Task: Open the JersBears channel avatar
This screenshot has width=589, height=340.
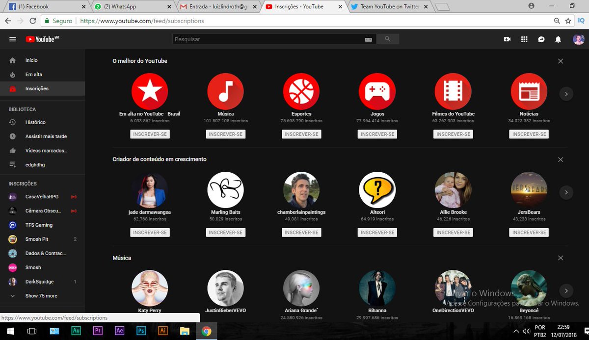Action: 529,190
